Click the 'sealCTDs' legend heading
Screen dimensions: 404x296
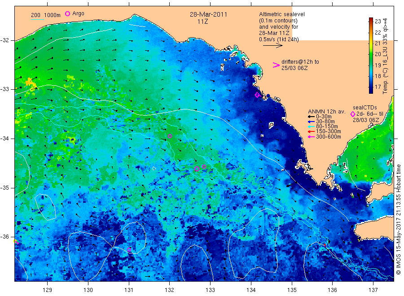[365, 108]
